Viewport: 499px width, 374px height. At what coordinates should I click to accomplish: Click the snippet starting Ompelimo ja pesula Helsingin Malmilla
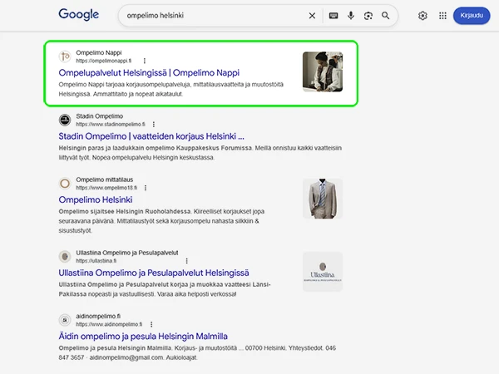197,352
